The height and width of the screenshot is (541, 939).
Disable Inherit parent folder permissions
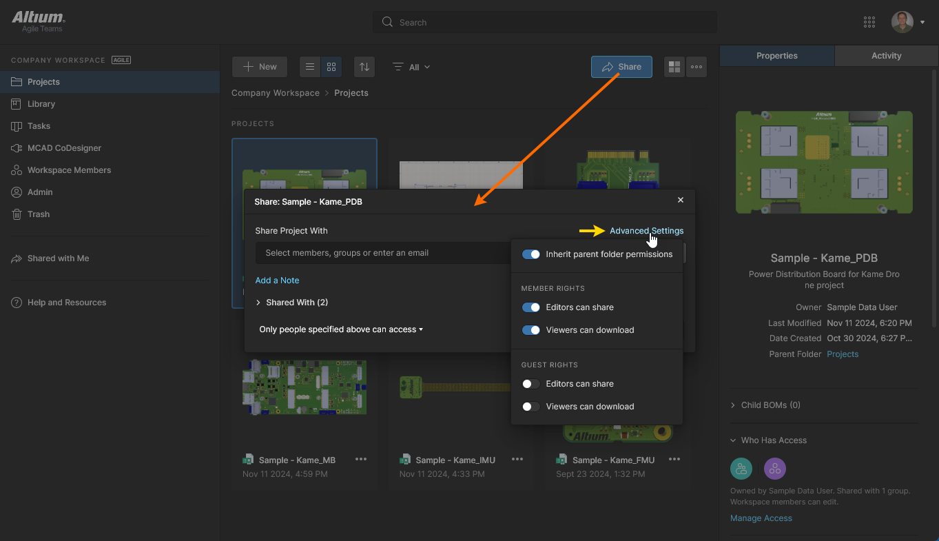tap(531, 254)
